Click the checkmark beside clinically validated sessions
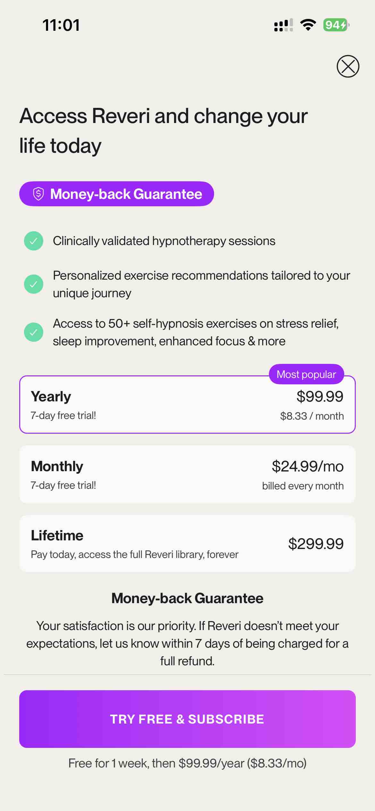Screen dimensions: 375x811 (33, 242)
